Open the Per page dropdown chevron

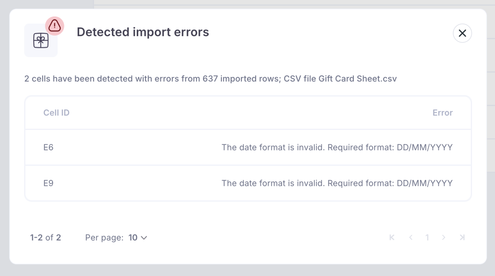144,238
